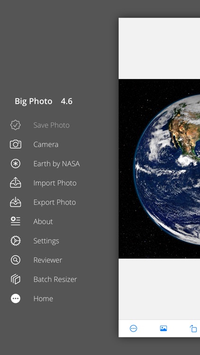The height and width of the screenshot is (355, 200).
Task: Go to Home from the side menu
Action: (43, 299)
